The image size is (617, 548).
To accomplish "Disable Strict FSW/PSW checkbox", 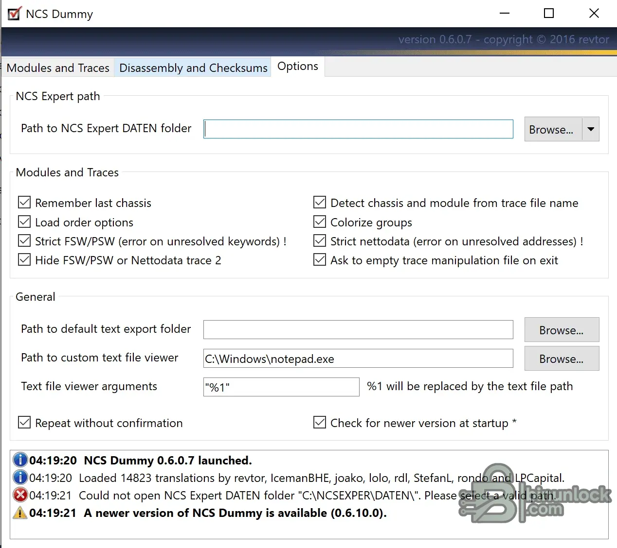I will [24, 240].
